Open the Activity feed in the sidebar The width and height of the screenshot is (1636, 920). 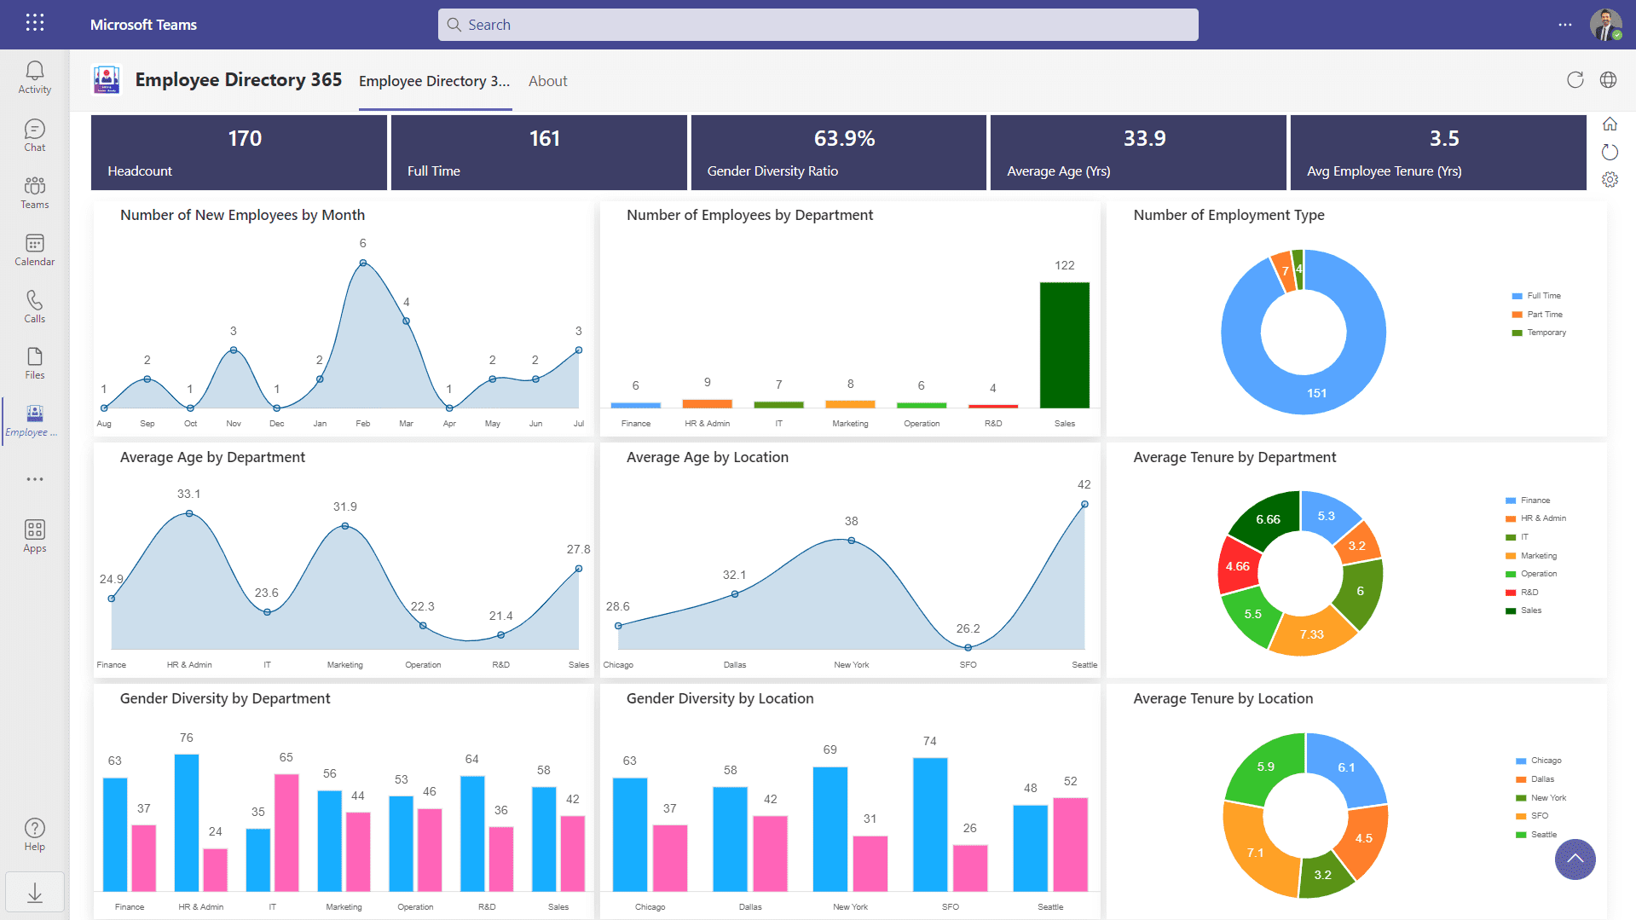tap(34, 77)
